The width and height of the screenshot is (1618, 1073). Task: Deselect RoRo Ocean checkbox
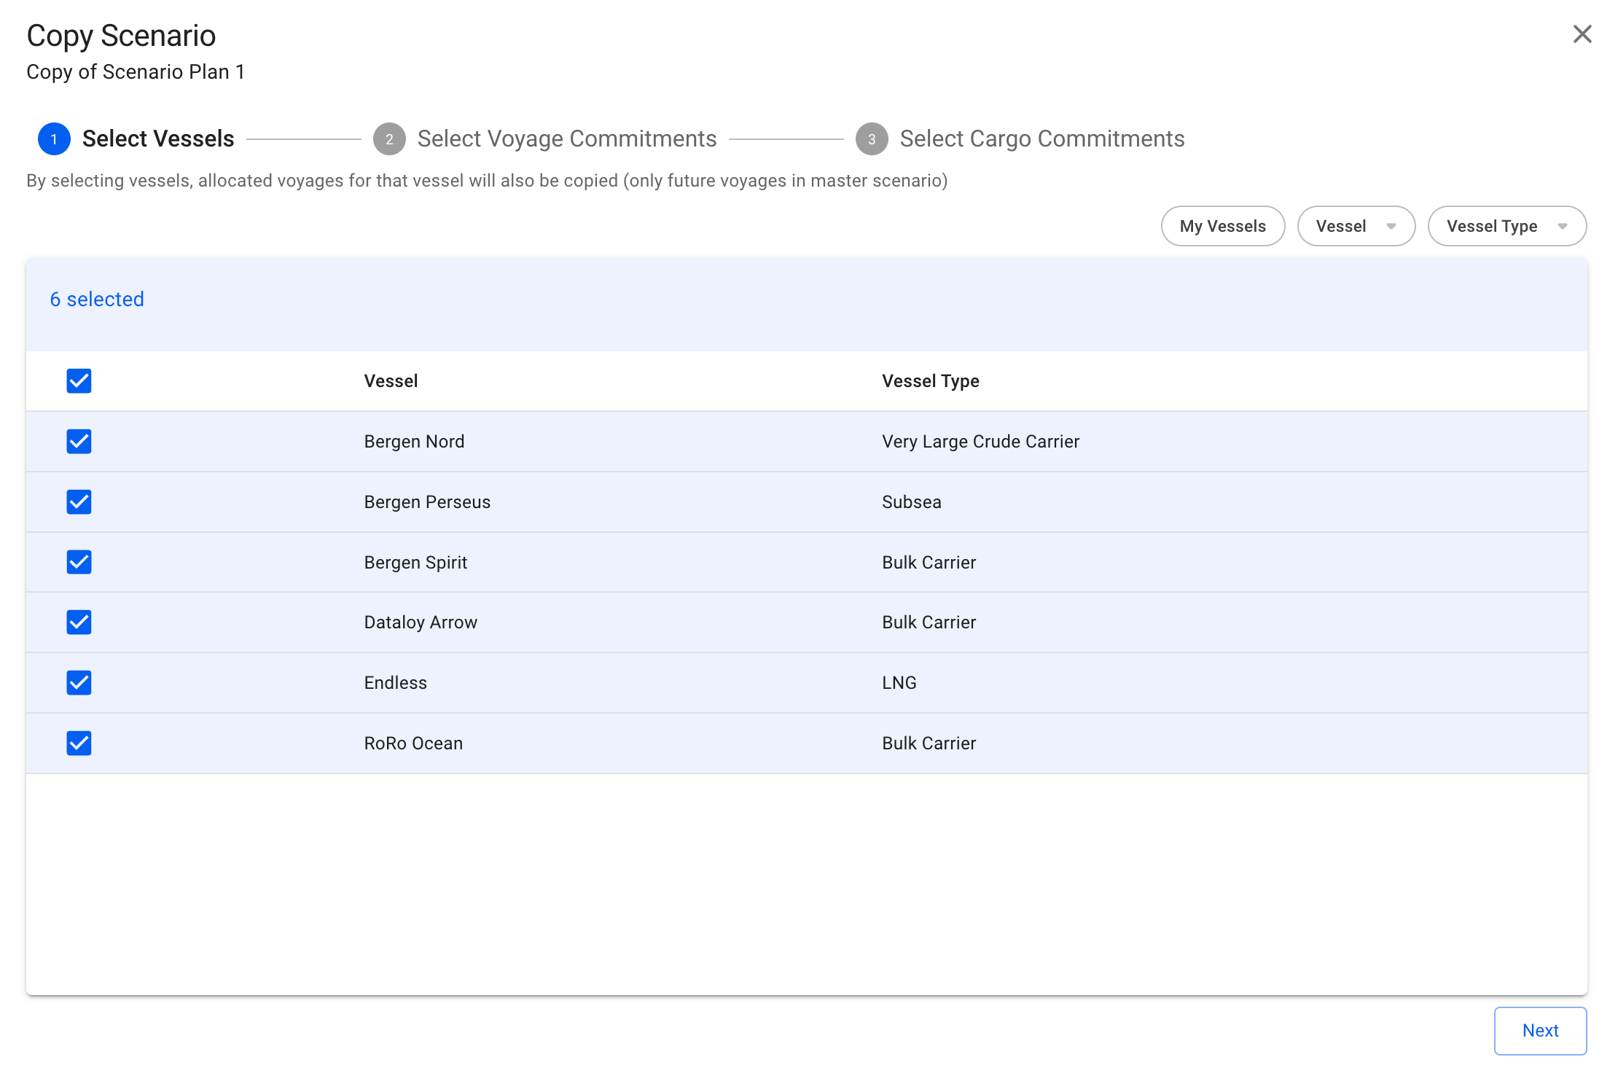tap(79, 744)
